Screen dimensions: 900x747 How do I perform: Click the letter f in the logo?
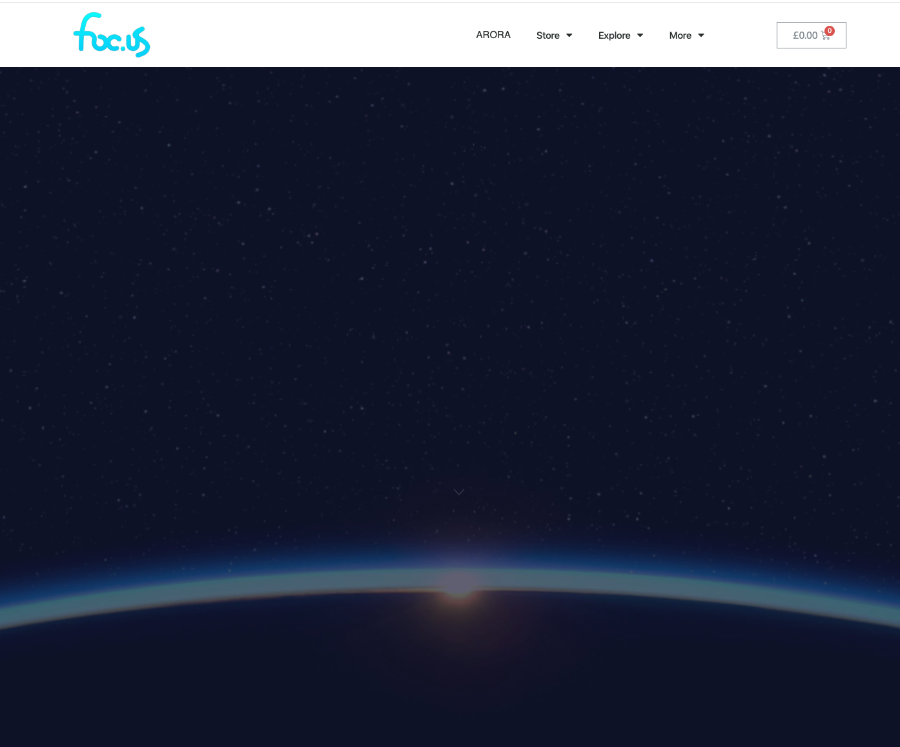click(x=86, y=31)
